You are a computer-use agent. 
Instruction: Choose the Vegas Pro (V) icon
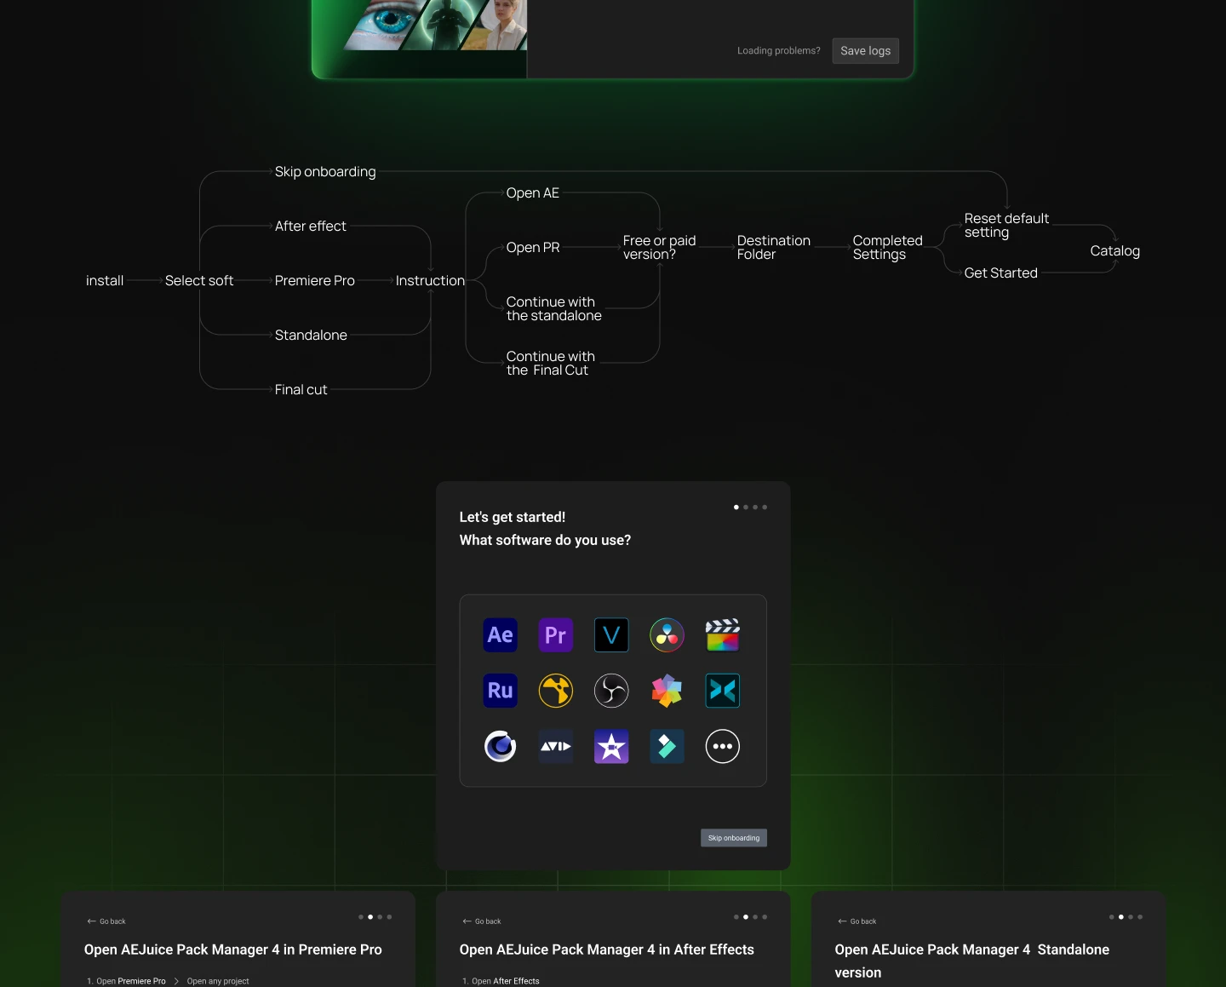611,635
